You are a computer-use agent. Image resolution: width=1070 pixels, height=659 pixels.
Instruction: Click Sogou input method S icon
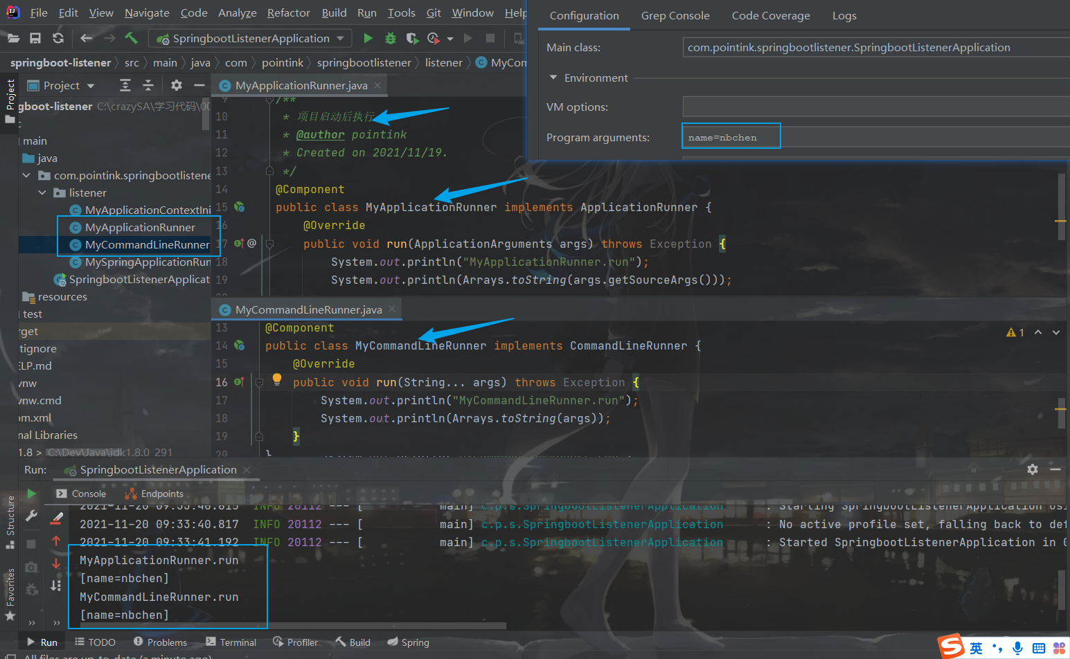[x=952, y=647]
